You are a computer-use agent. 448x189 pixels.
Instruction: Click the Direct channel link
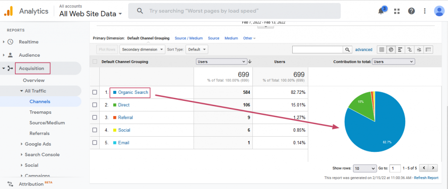tap(124, 105)
